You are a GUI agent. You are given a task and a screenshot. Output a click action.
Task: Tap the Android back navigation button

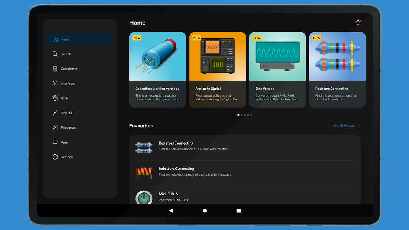pos(171,210)
